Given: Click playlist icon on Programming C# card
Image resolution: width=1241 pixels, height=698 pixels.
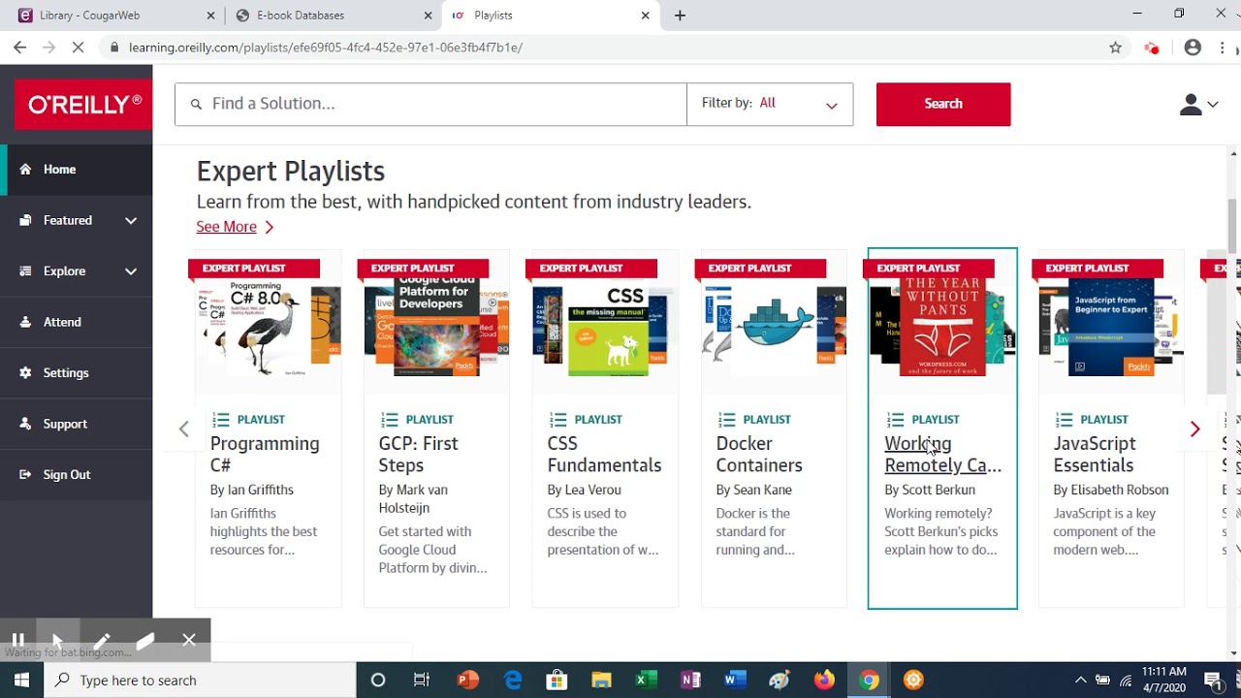Looking at the screenshot, I should click(221, 420).
